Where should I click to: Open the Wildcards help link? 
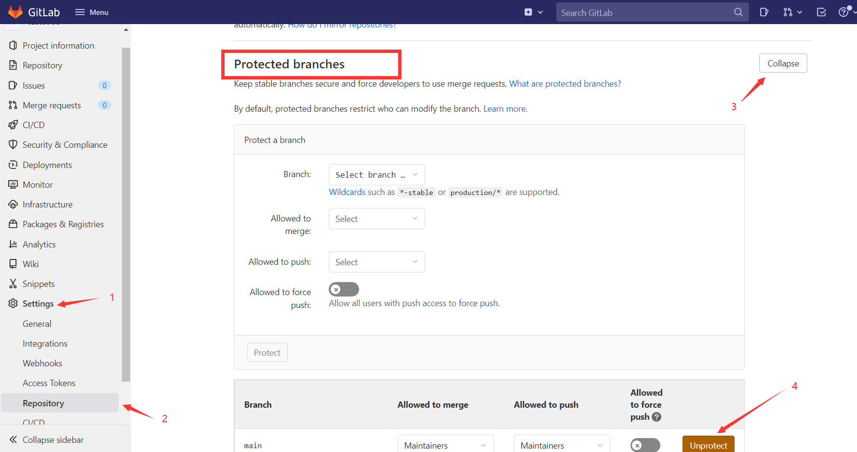pyautogui.click(x=347, y=192)
